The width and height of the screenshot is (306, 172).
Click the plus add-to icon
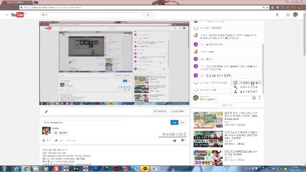click(44, 140)
